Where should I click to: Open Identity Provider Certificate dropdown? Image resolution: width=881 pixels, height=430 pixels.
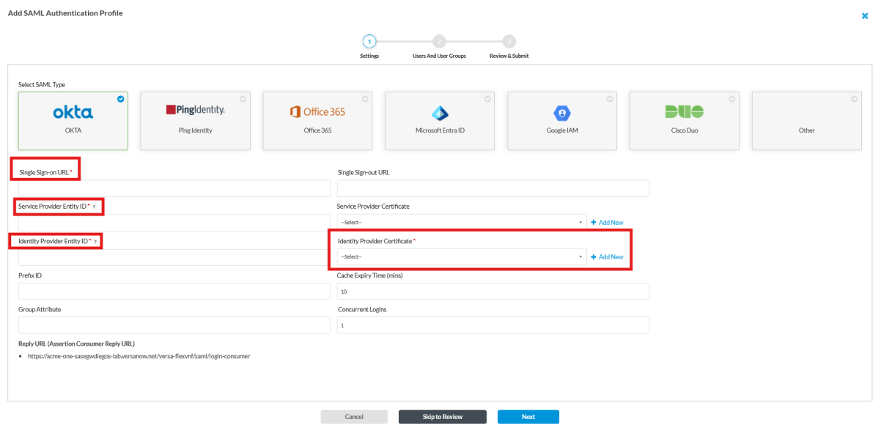tap(462, 257)
